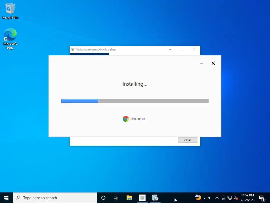Open Cortana from the taskbar
The image size is (270, 203).
click(103, 198)
